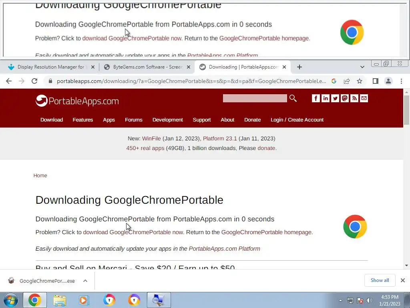
Task: Click the scrollbar down arrow
Action: tap(406, 265)
